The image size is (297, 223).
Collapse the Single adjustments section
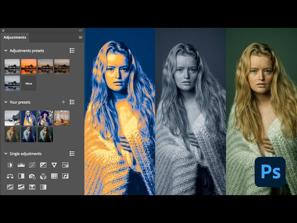click(x=6, y=154)
